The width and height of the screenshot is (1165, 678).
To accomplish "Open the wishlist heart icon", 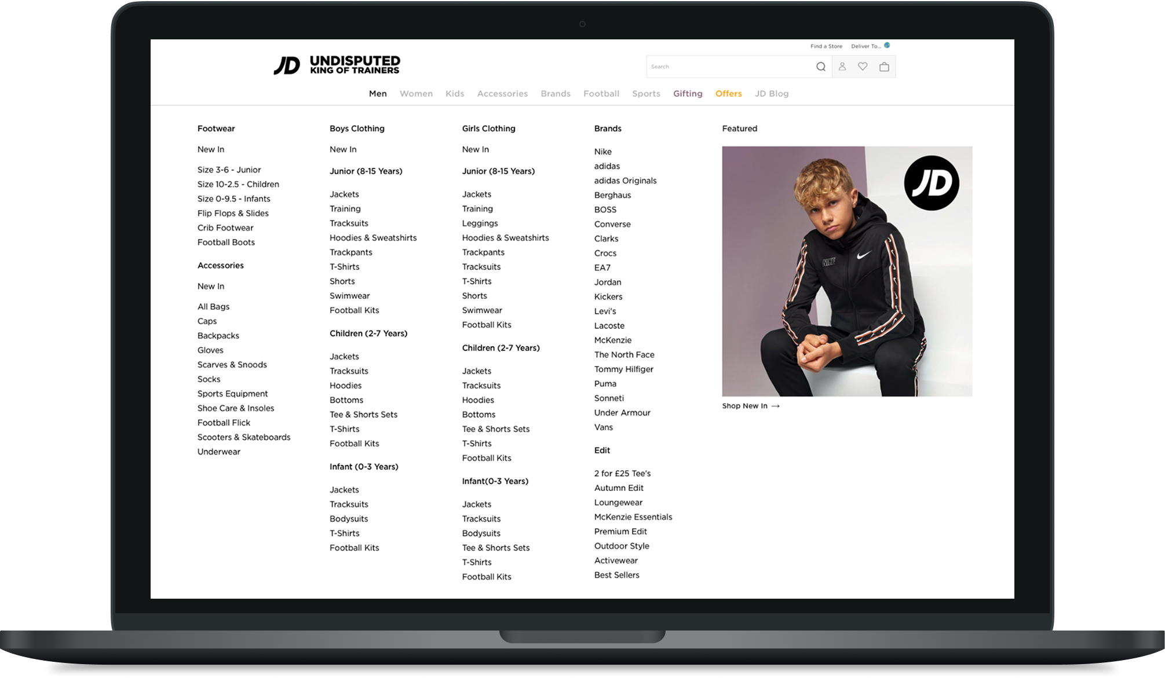I will (x=863, y=66).
